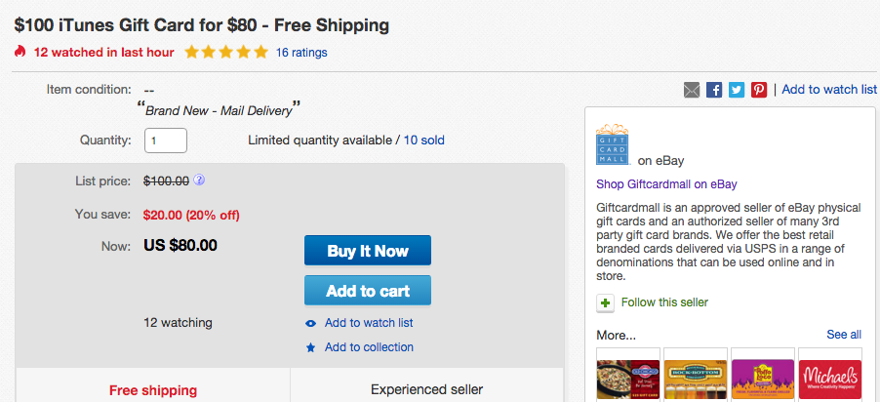Viewport: 880px width, 402px height.
Task: Open the Rock Bottom gift card thumbnail
Action: click(695, 376)
